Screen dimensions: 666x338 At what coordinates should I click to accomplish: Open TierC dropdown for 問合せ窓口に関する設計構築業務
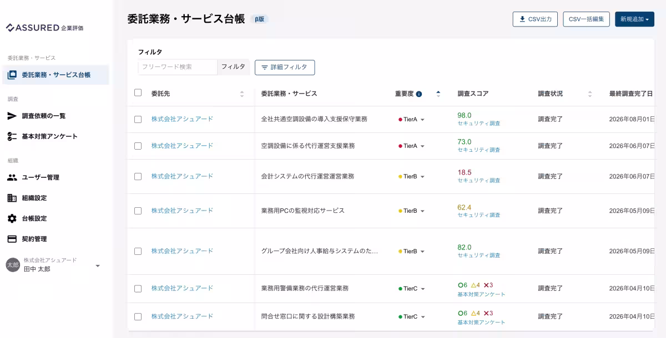(x=412, y=317)
